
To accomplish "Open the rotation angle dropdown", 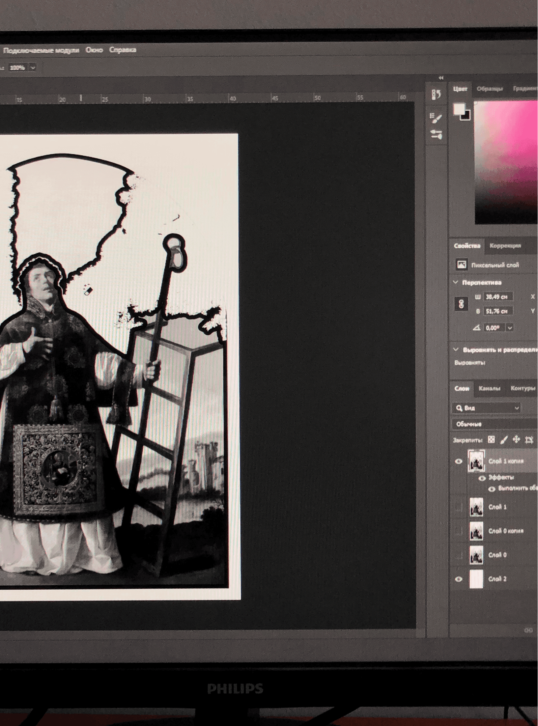I will pyautogui.click(x=510, y=327).
